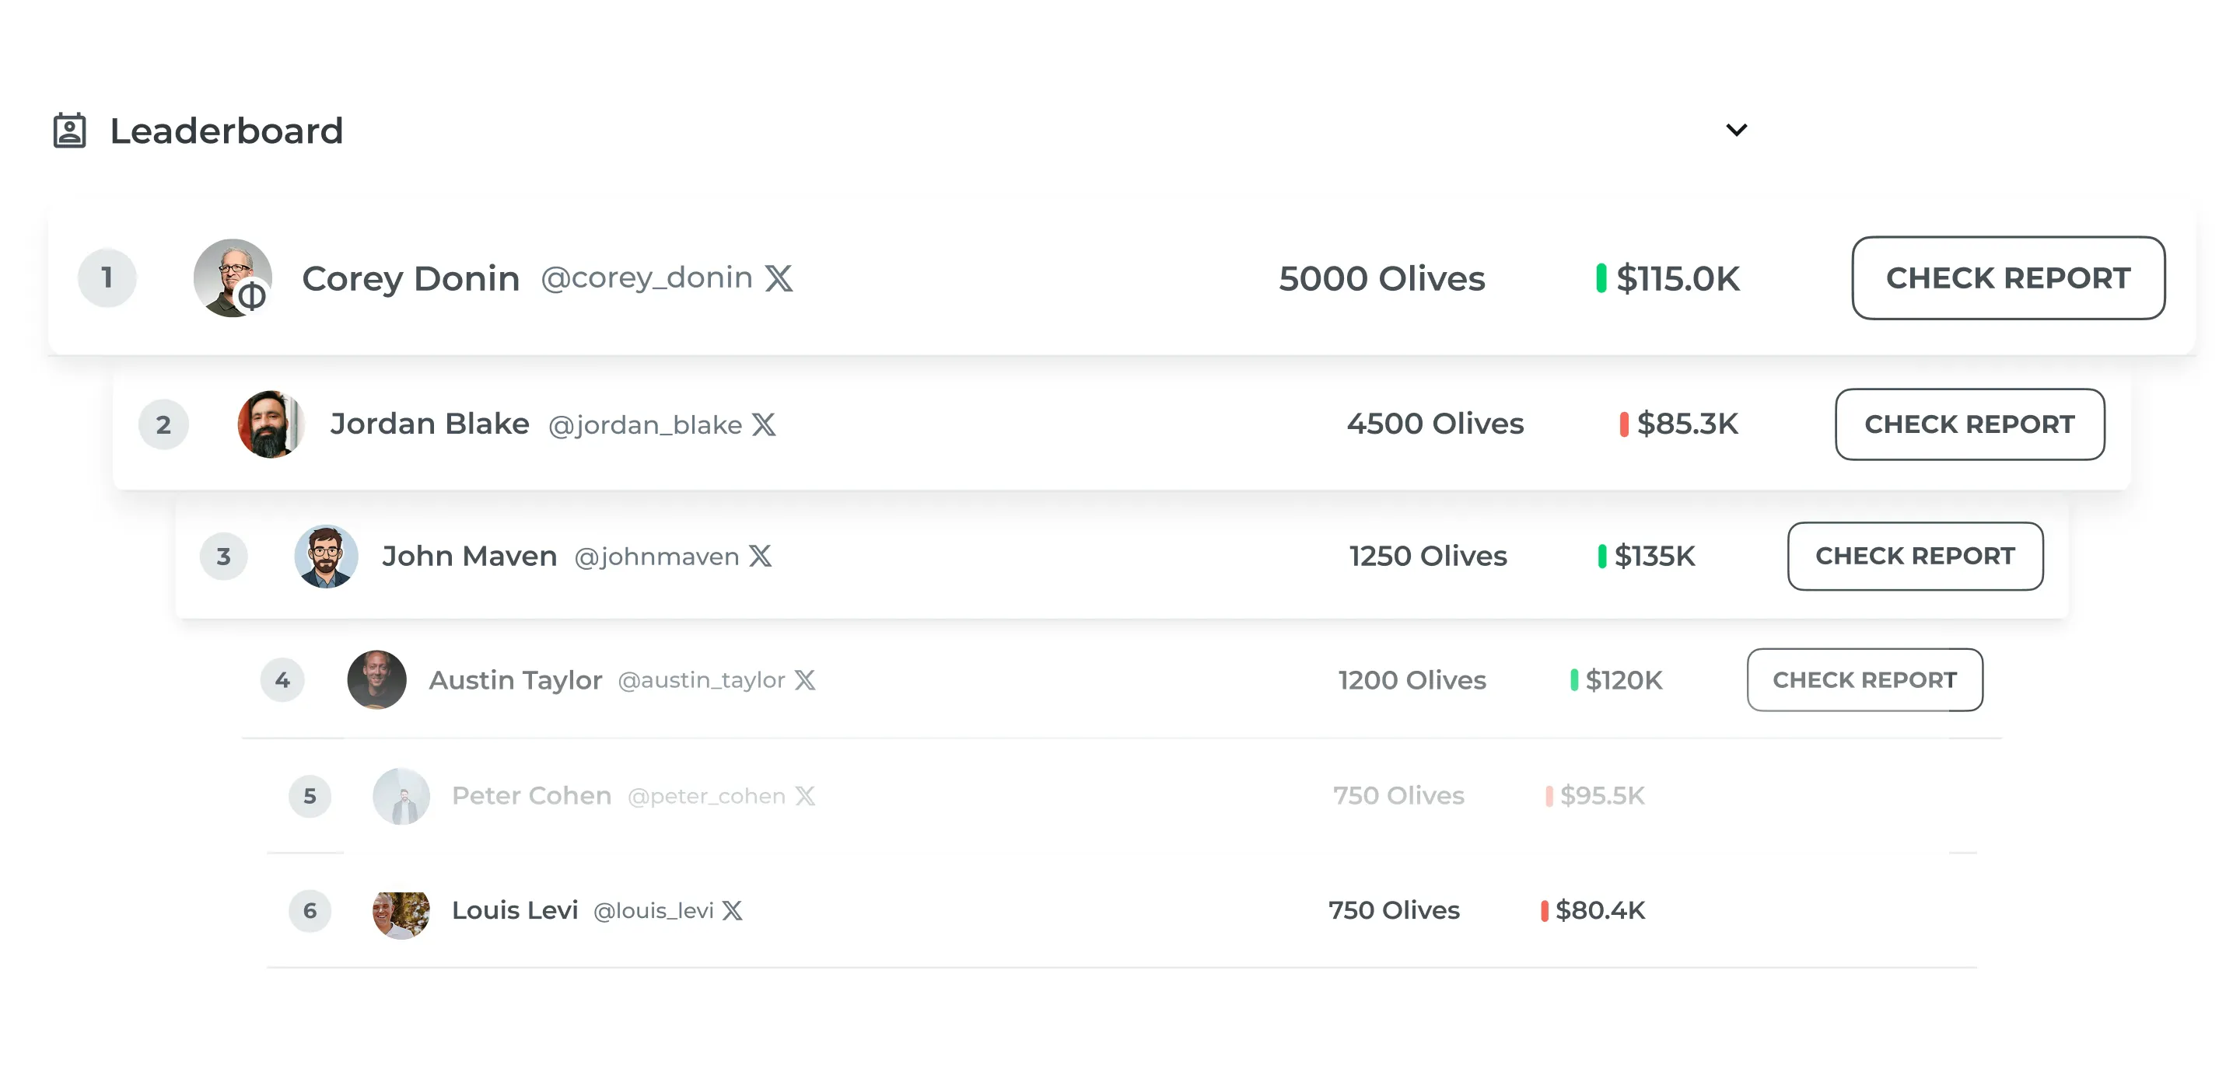Image resolution: width=2240 pixels, height=1082 pixels.
Task: Check report for Austin Taylor
Action: [x=1864, y=679]
